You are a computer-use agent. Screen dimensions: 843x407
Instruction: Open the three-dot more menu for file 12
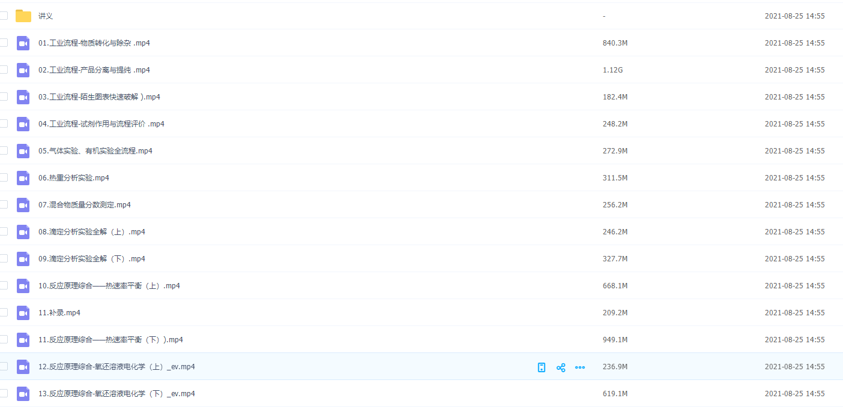pos(580,367)
